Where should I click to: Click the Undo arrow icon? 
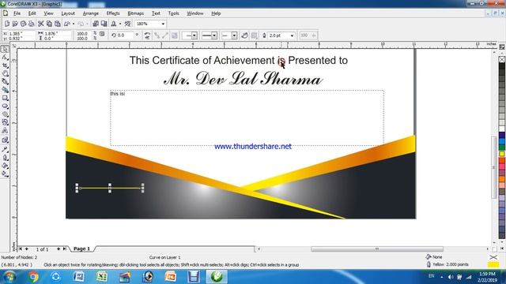pyautogui.click(x=67, y=24)
